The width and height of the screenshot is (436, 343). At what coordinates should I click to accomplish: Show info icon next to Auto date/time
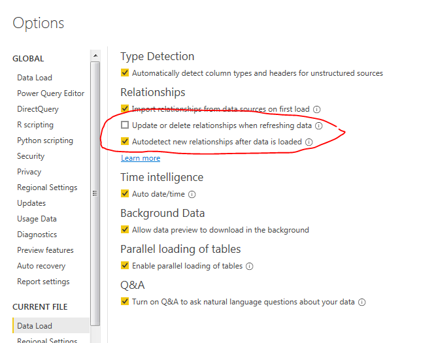coord(192,194)
